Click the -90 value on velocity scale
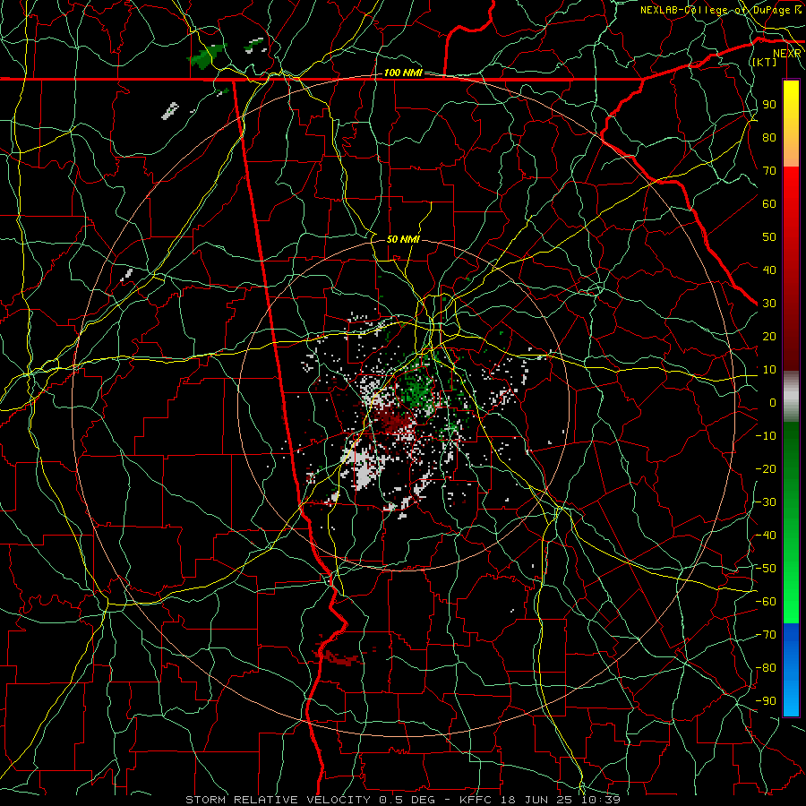Image resolution: width=806 pixels, height=806 pixels. 766,701
